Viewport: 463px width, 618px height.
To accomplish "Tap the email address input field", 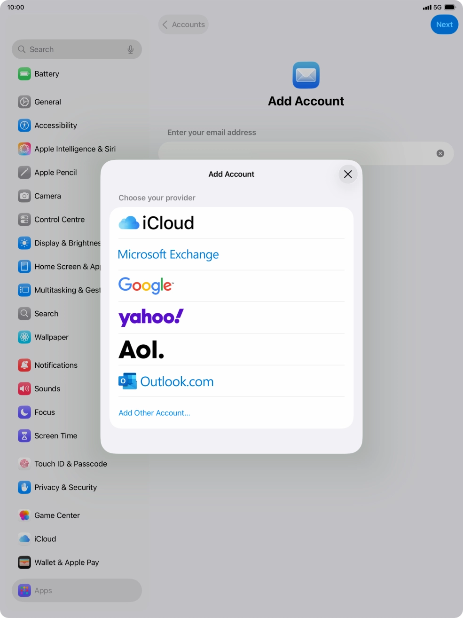I will (x=306, y=153).
